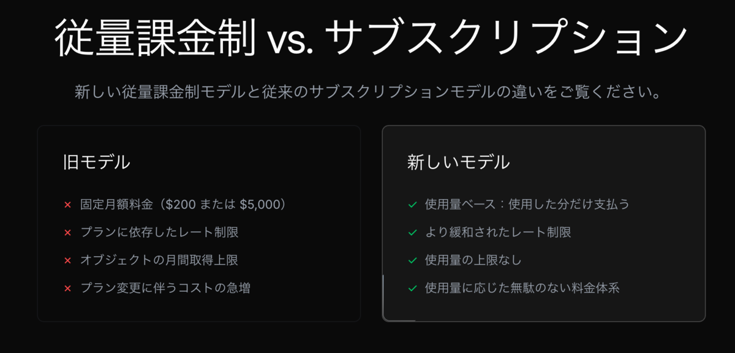Image resolution: width=735 pixels, height=353 pixels.
Task: Click the 使用量に応じた無駄のない料金体系 item
Action: coord(522,289)
